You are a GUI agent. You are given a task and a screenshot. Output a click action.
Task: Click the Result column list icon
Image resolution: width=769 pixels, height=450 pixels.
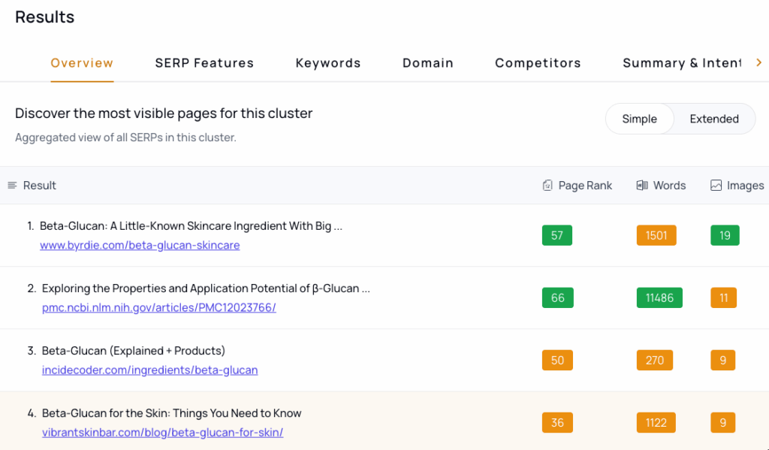point(12,186)
